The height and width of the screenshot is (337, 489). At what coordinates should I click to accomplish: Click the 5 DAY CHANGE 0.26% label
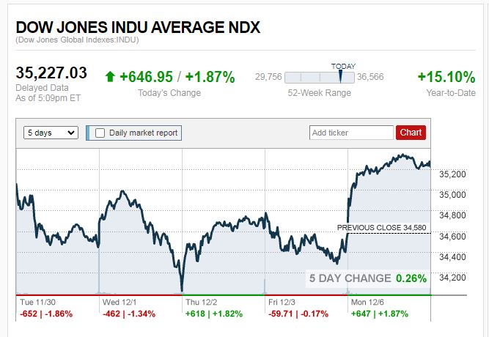pos(367,278)
